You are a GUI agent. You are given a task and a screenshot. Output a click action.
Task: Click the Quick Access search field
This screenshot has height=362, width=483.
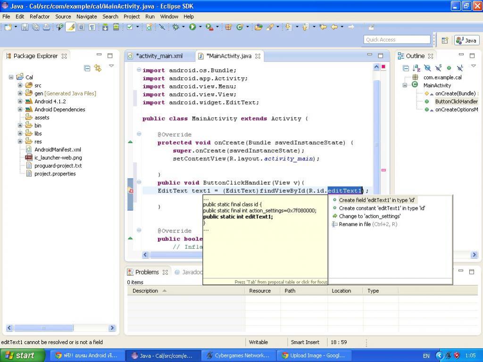(397, 40)
